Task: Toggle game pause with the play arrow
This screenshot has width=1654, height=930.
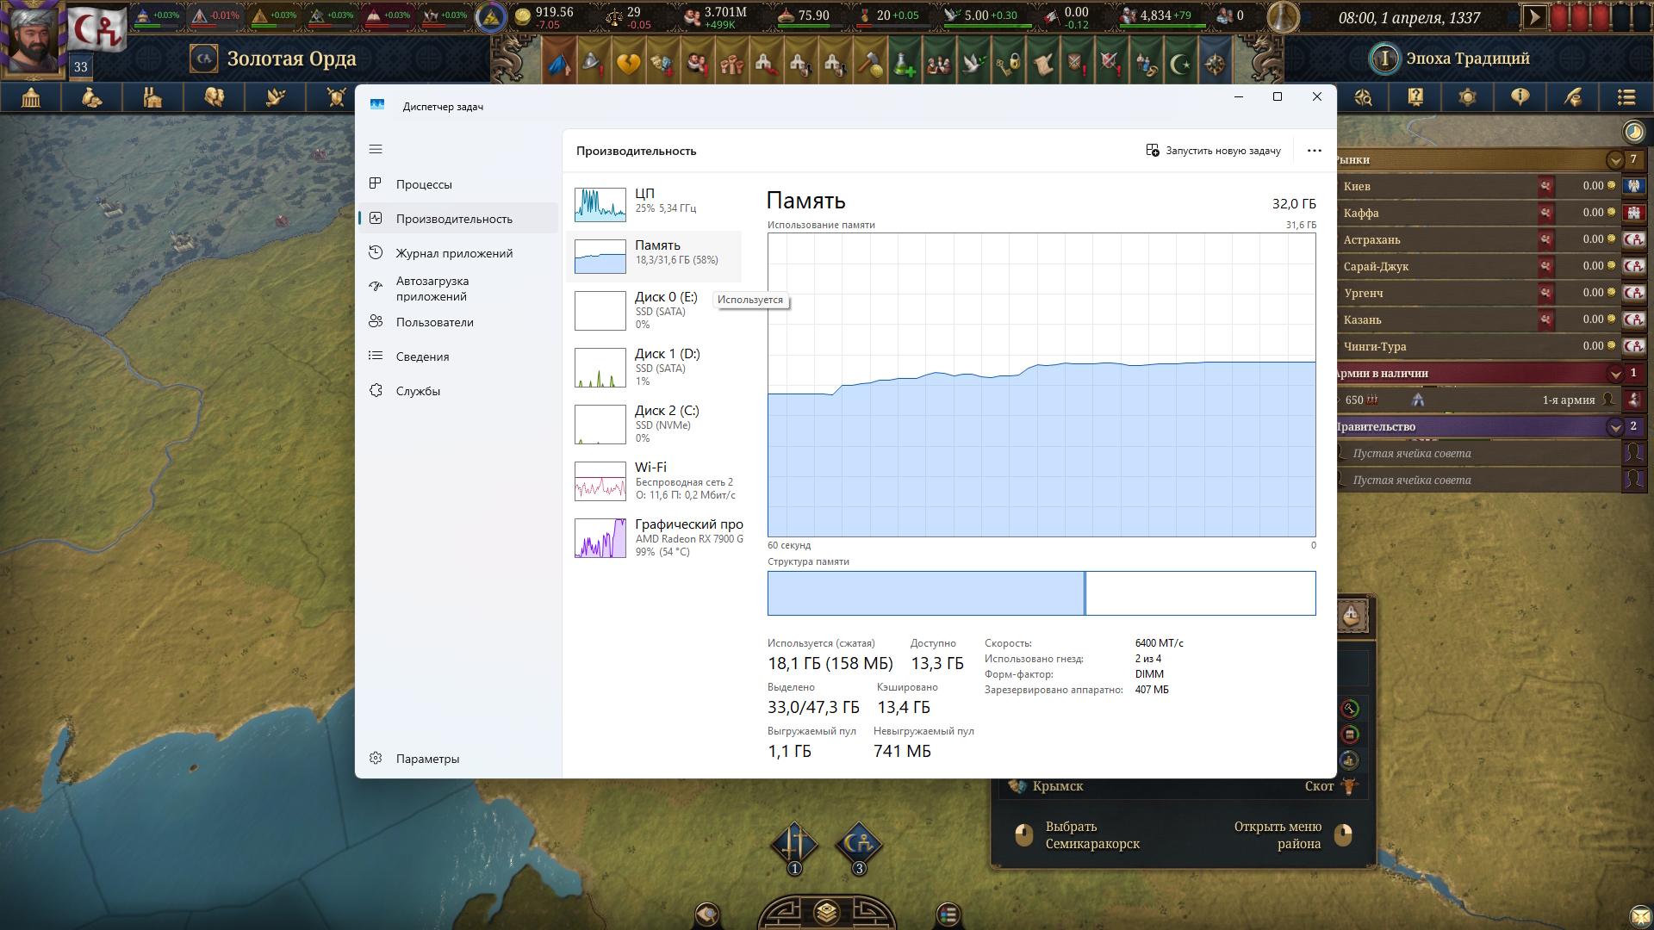Action: point(1534,17)
